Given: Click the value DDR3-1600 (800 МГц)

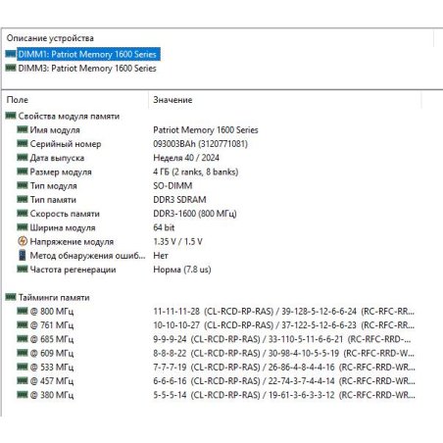Looking at the screenshot, I should click(x=195, y=214).
